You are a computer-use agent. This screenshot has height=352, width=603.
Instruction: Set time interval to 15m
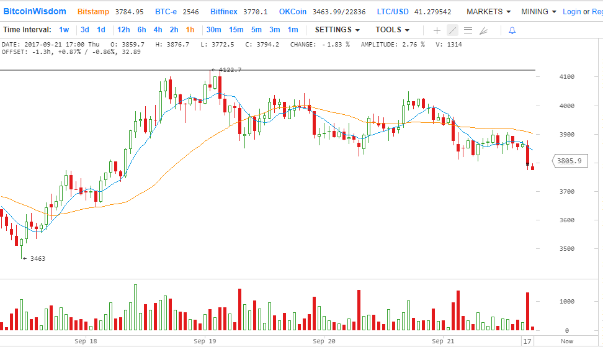click(236, 30)
